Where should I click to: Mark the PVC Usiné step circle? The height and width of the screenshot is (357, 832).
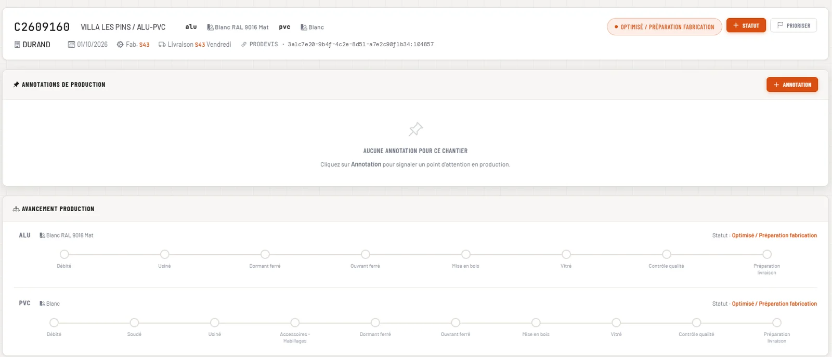tap(215, 323)
